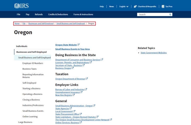Screen dimensions: 191x125
Task: Click the IRS logo
Action: tap(22, 6)
